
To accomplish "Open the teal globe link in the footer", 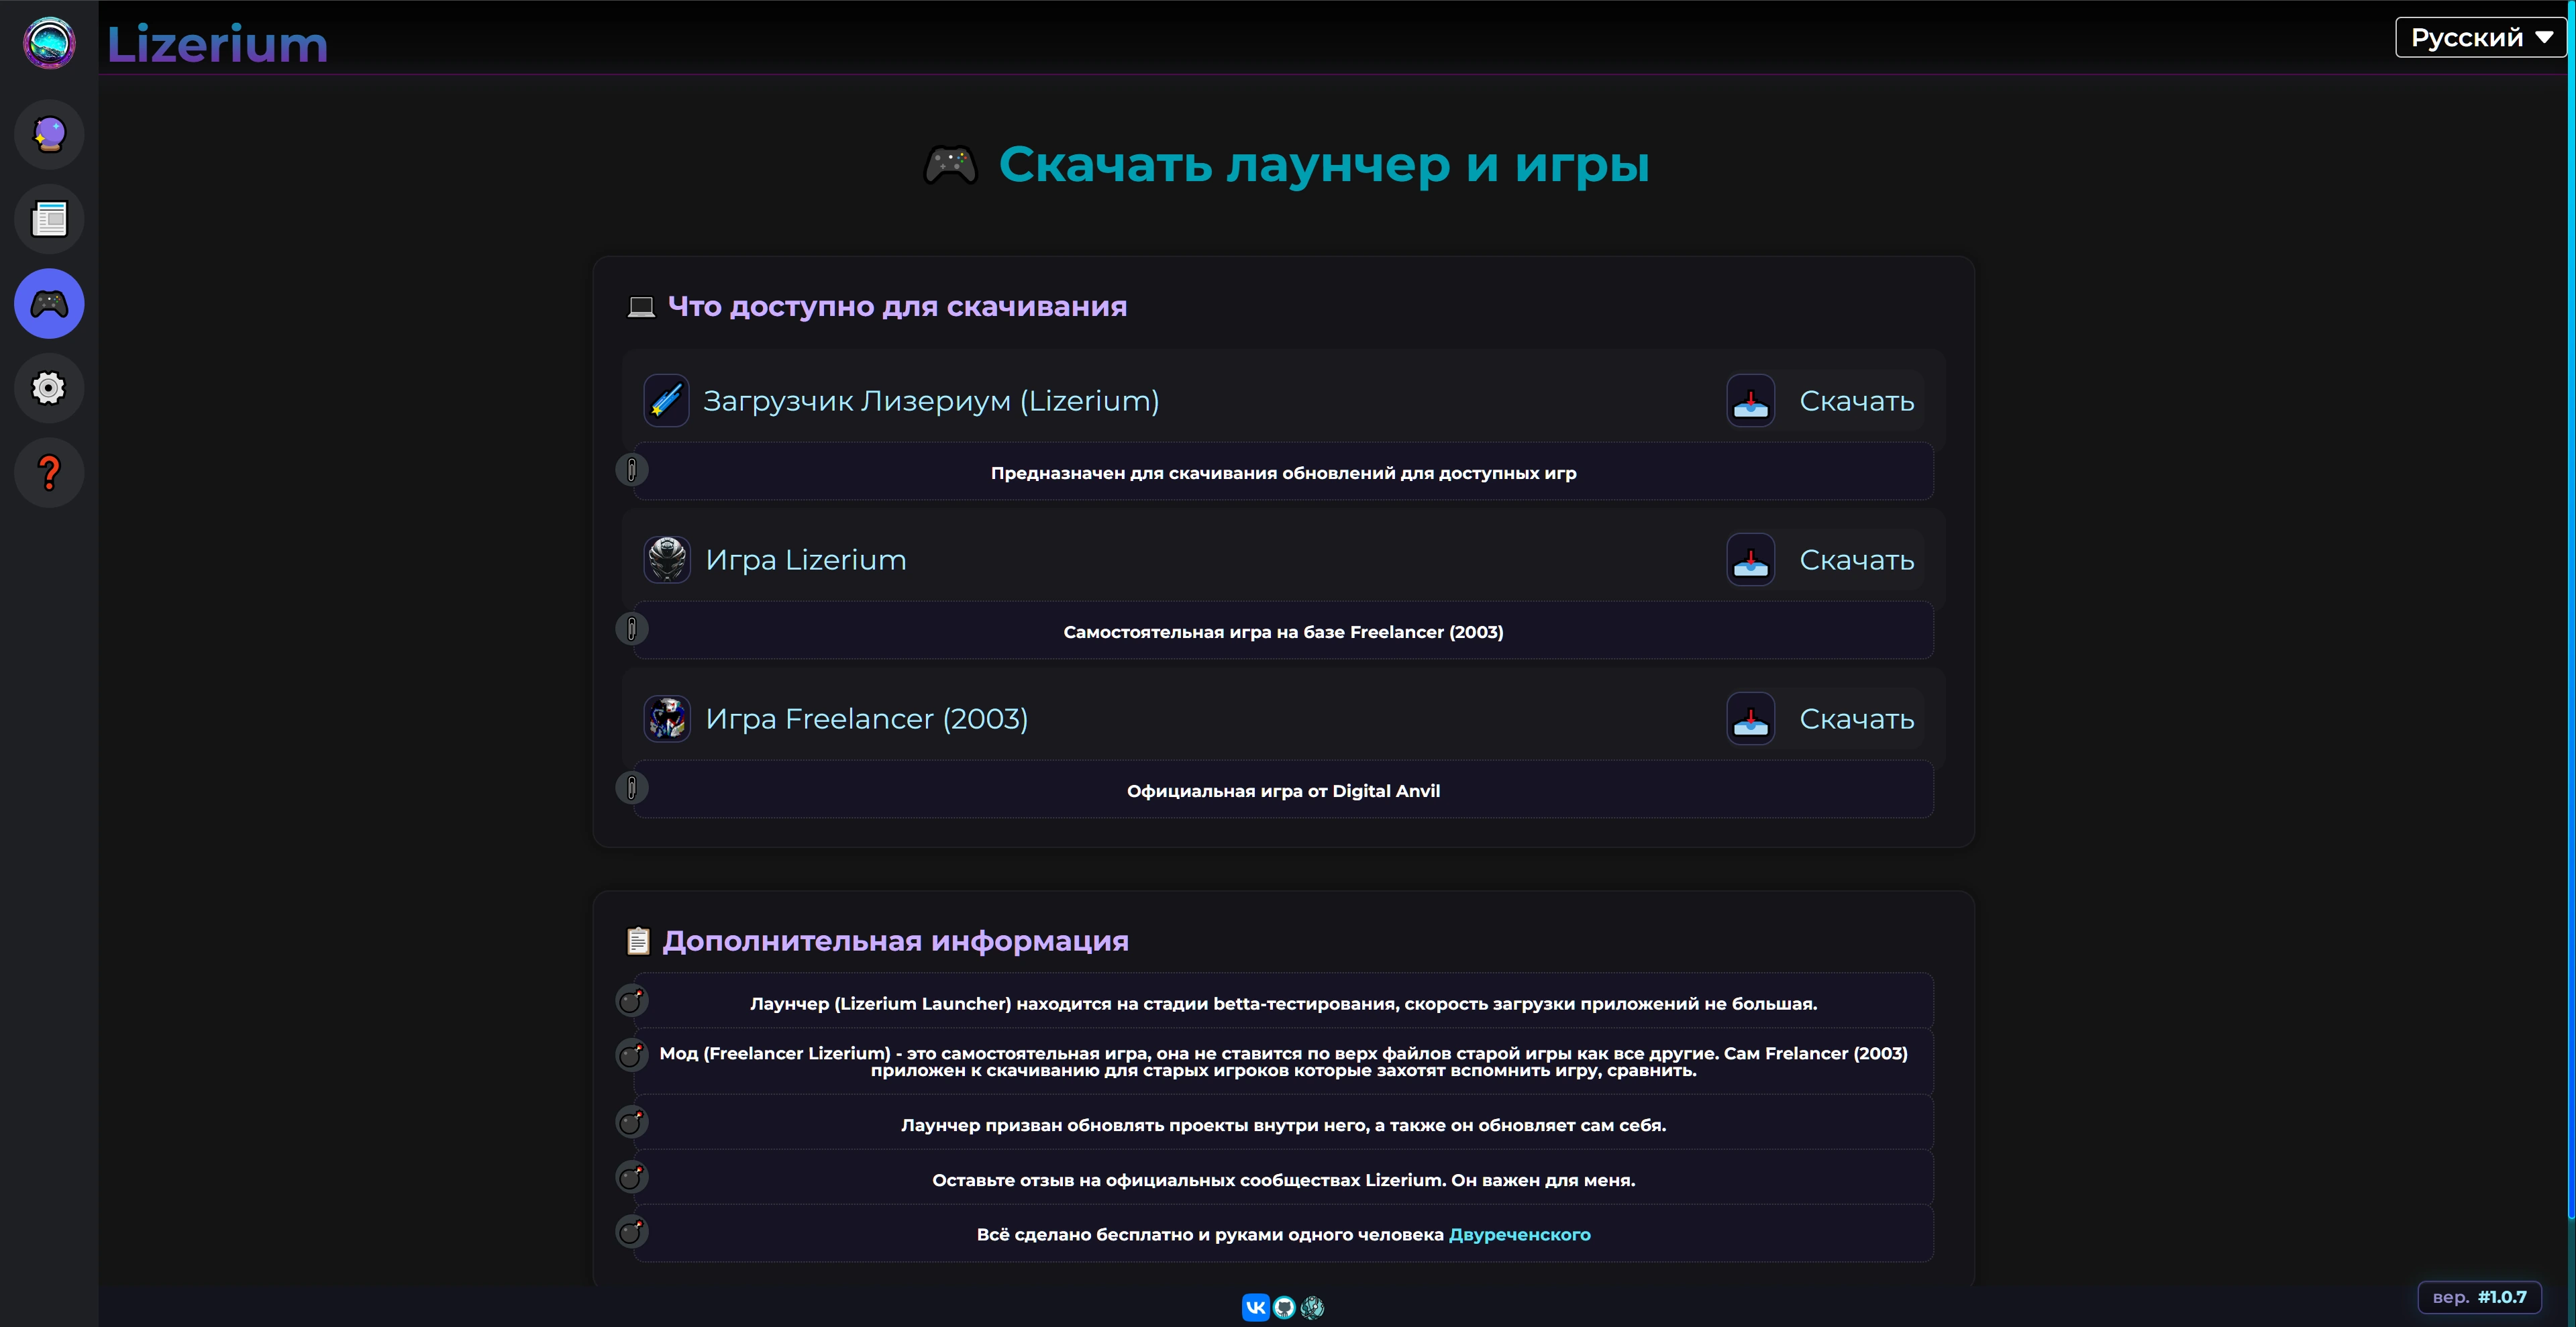I will pos(1312,1307).
